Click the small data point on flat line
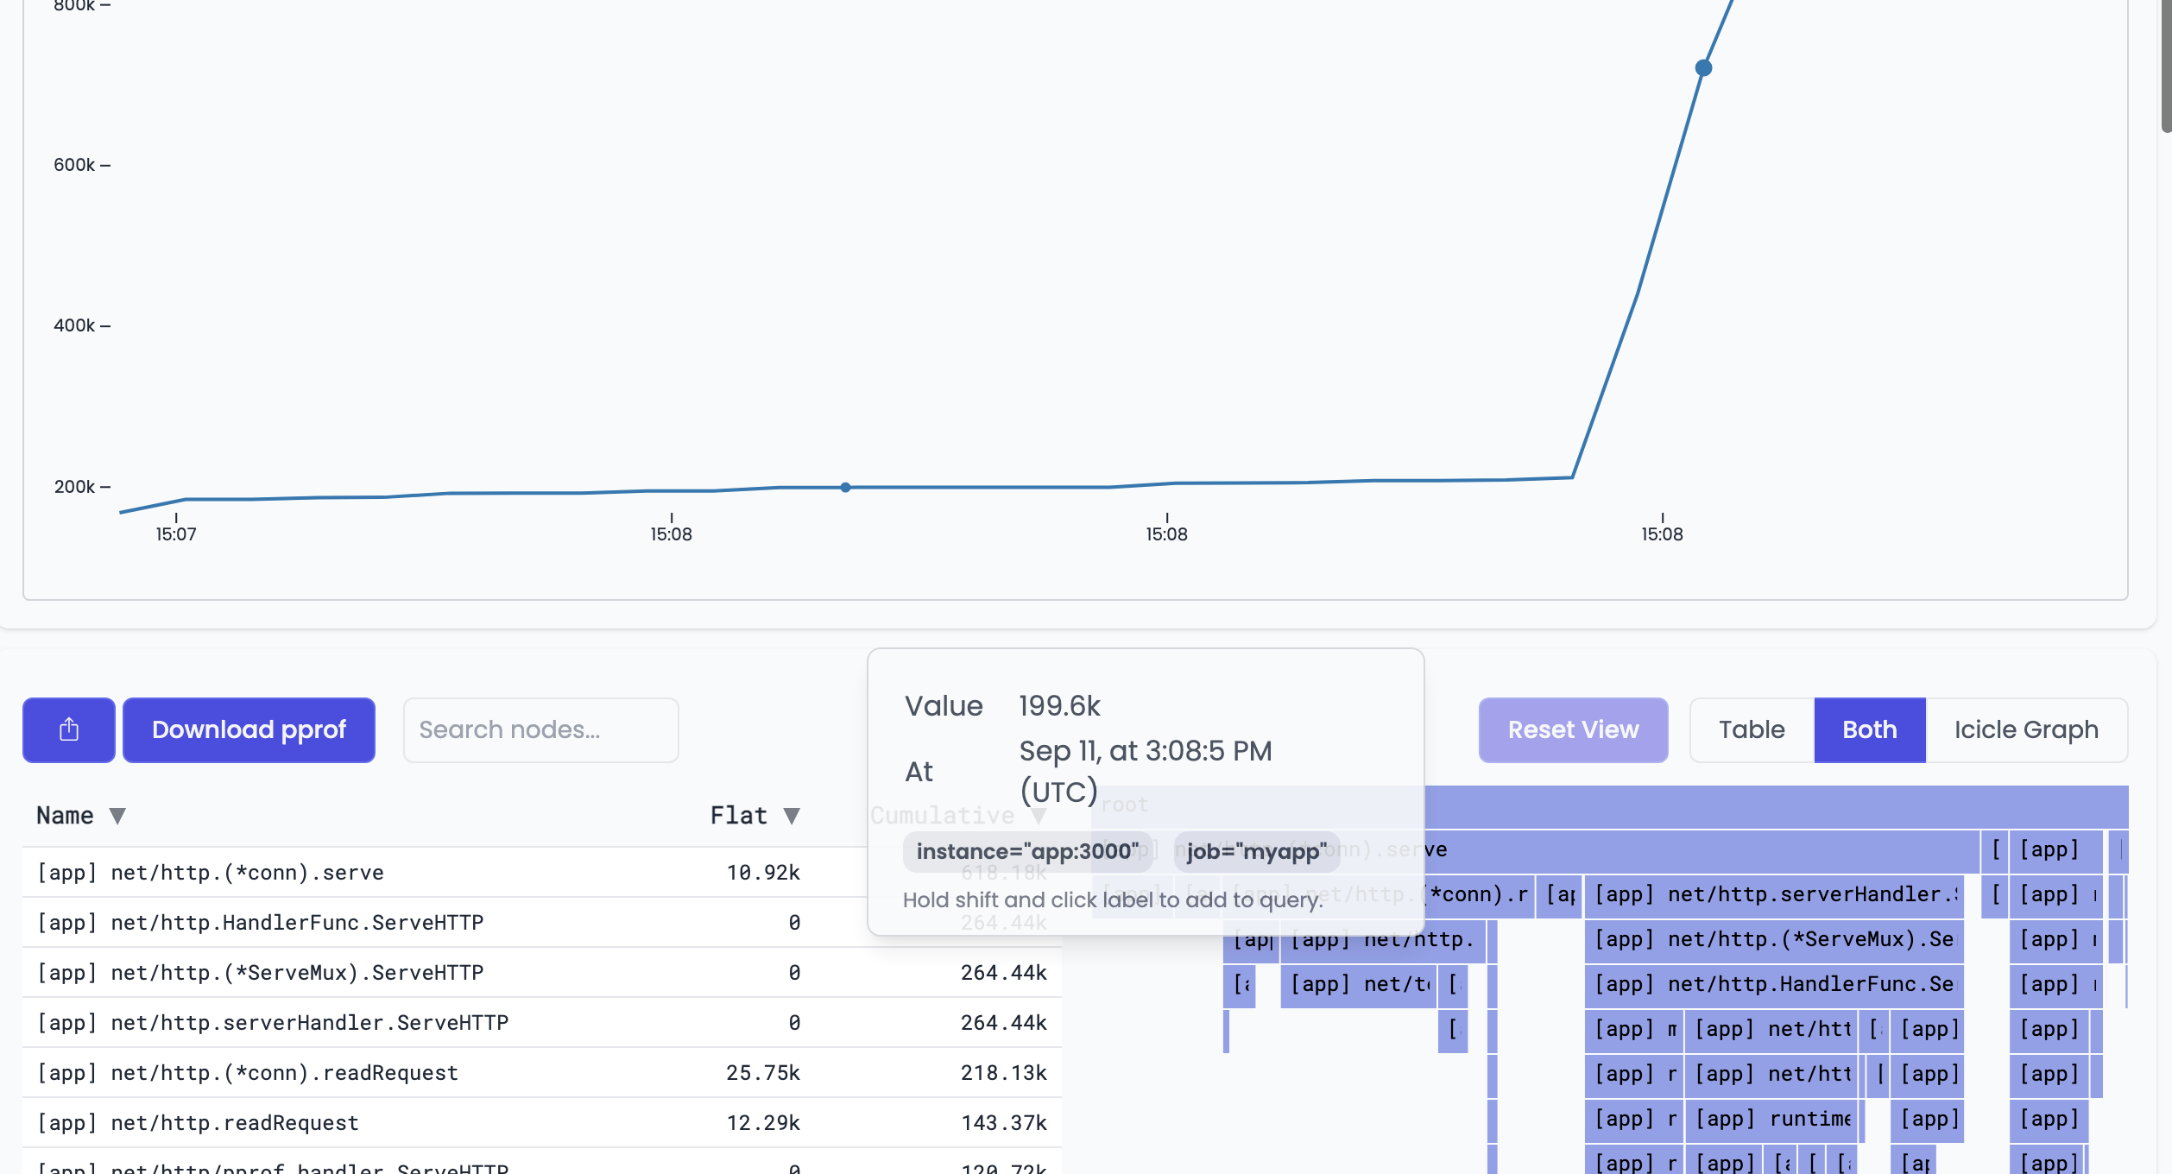 [846, 488]
